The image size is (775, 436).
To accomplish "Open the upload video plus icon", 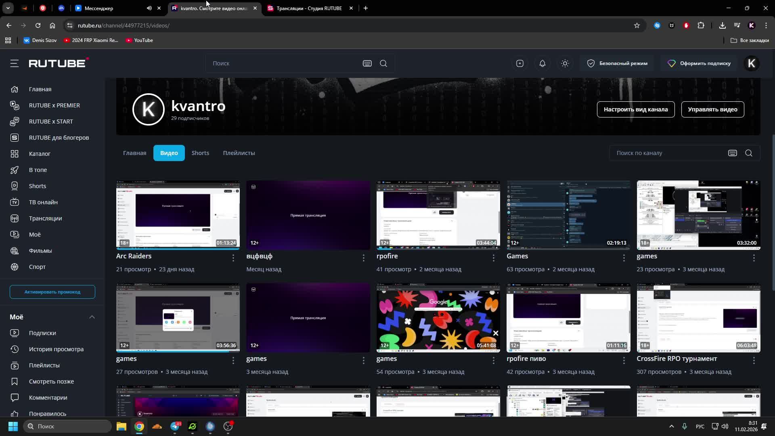I will (520, 63).
